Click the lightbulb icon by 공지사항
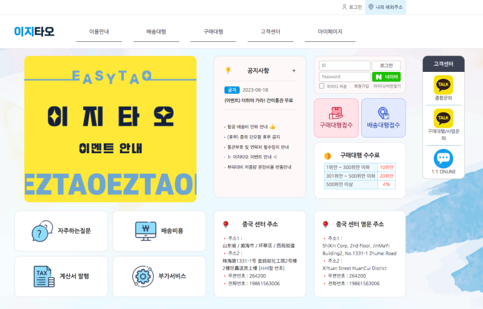Viewport: 483px width, 309px height. click(x=228, y=70)
